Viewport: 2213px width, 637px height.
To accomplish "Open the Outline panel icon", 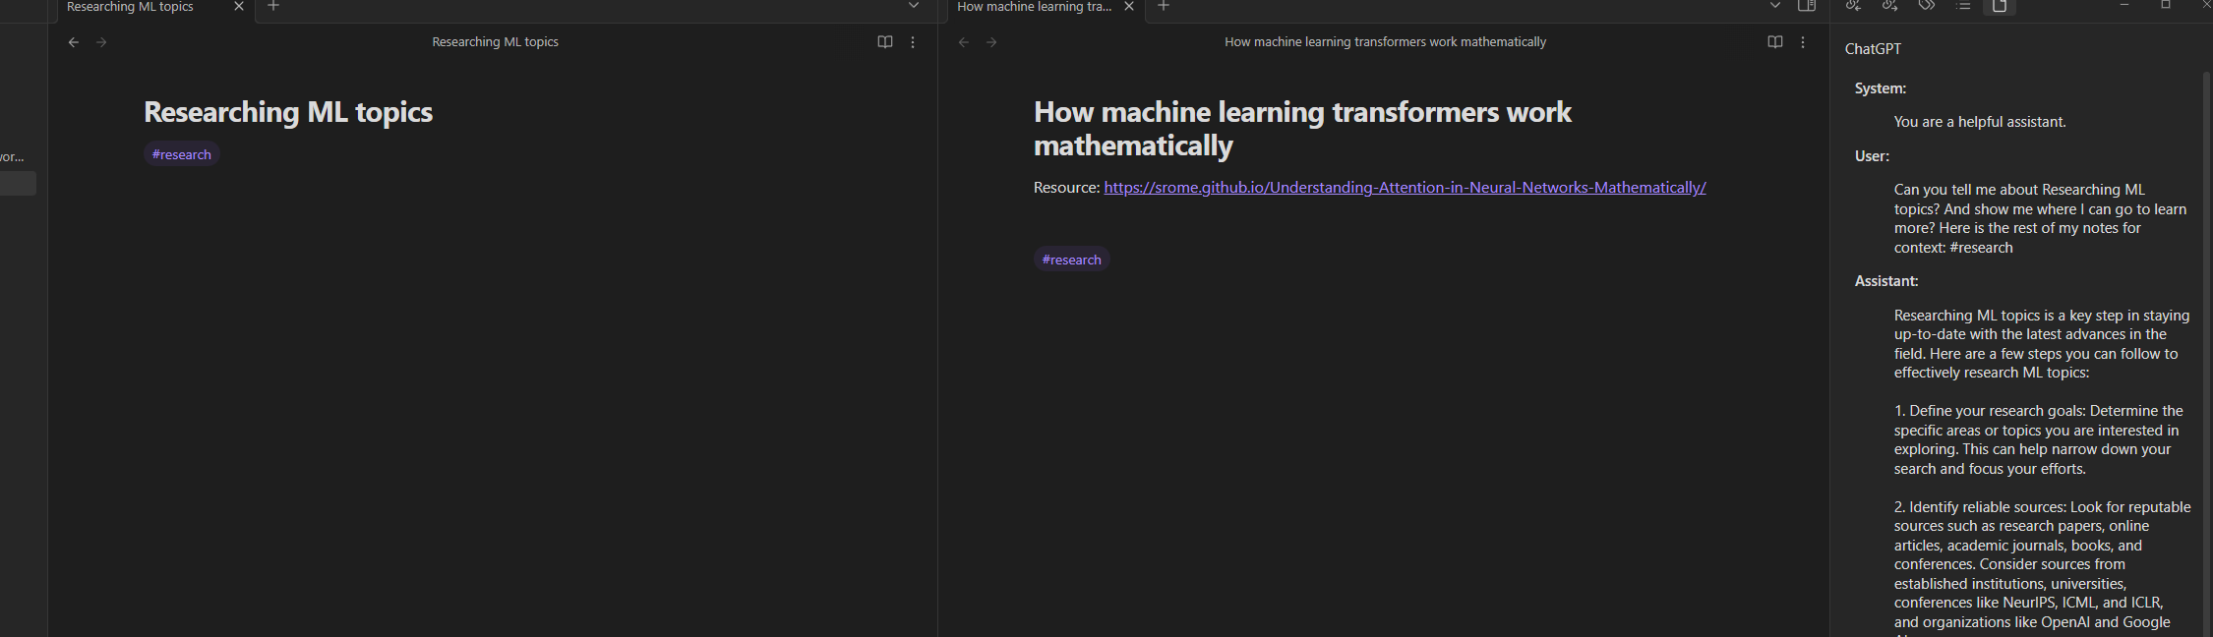I will (x=1963, y=5).
